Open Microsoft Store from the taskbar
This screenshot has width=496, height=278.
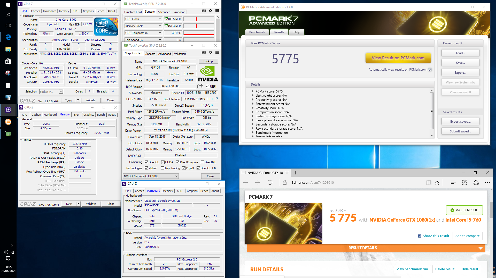[8, 61]
